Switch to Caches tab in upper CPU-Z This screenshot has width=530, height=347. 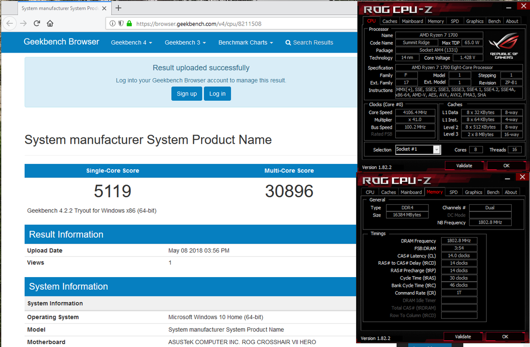[x=390, y=21]
